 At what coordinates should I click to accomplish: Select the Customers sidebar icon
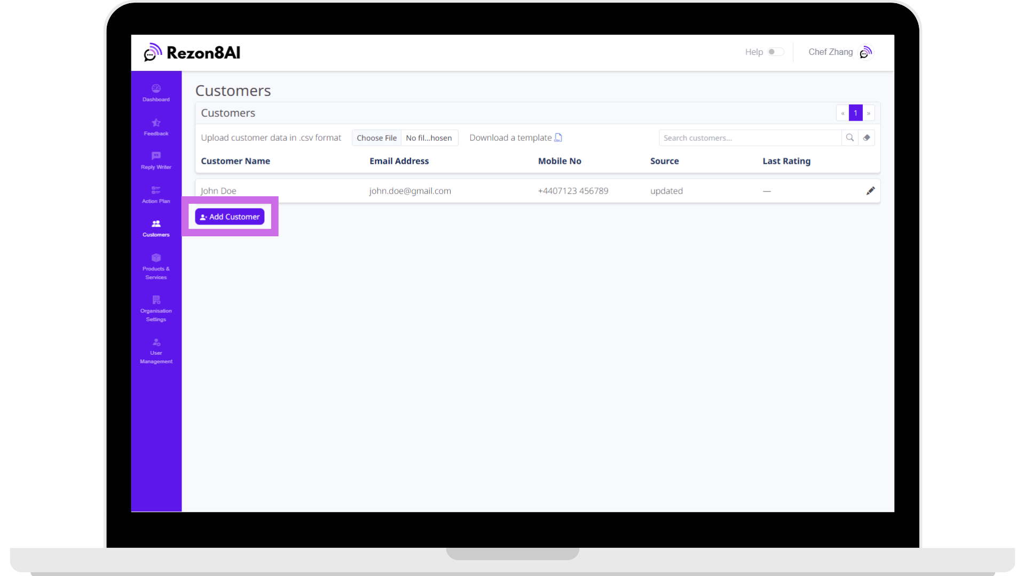pyautogui.click(x=155, y=228)
